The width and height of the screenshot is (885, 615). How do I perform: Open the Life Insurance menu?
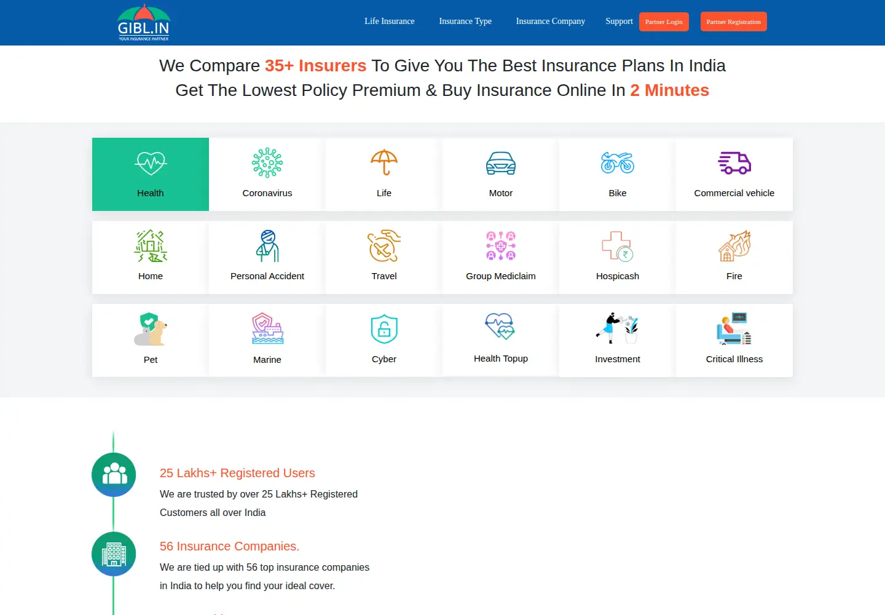pyautogui.click(x=390, y=22)
